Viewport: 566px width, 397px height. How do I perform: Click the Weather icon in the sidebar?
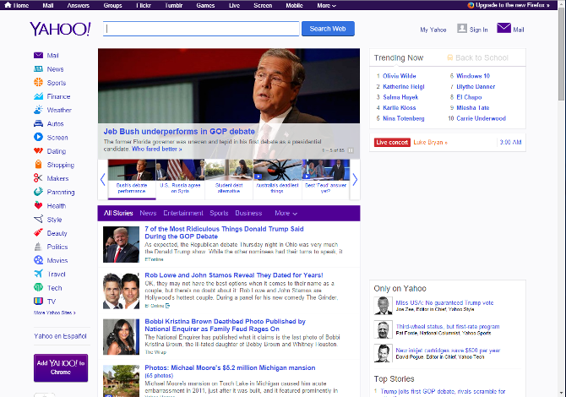coord(39,110)
